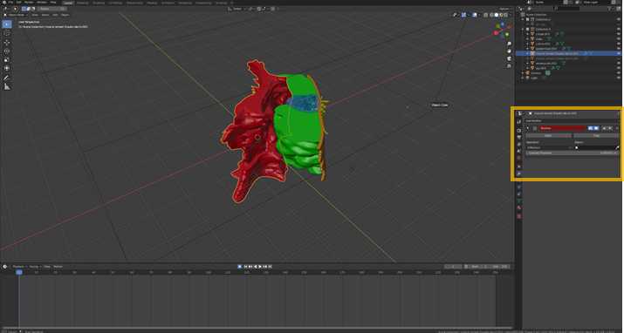Viewport: 624px width, 333px height.
Task: Open the Window menu
Action: point(42,2)
